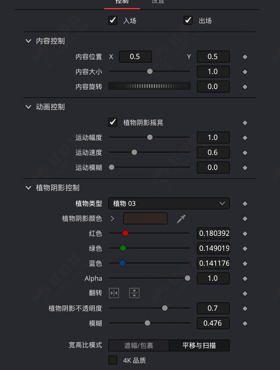
Task: Click the 植物阴影颜色 color swatch
Action: (x=145, y=219)
